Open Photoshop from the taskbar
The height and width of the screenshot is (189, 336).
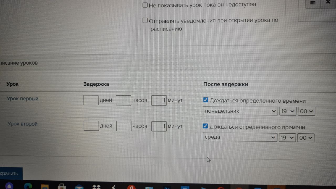[x=167, y=187]
